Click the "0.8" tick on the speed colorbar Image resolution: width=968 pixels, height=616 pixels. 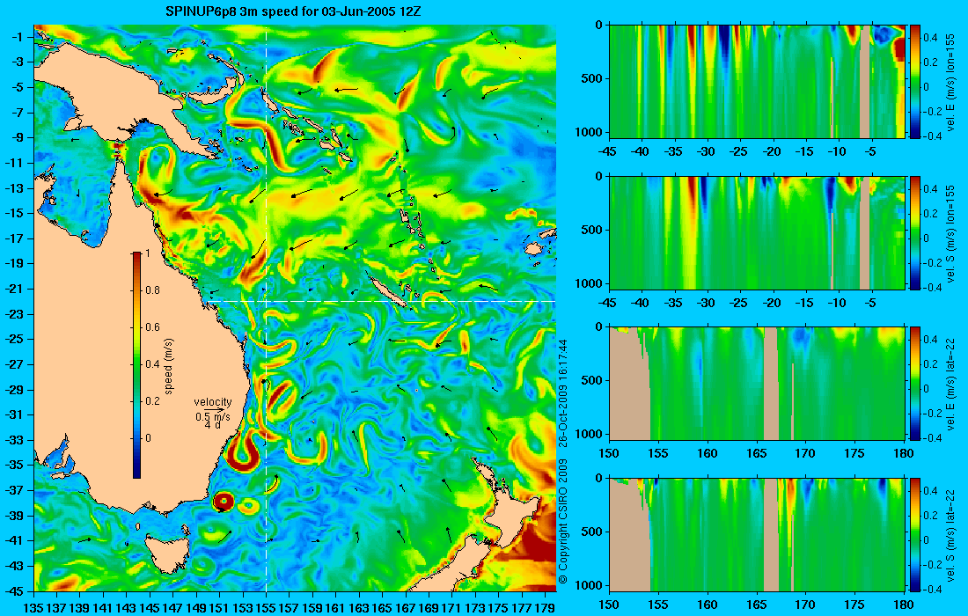coord(152,290)
